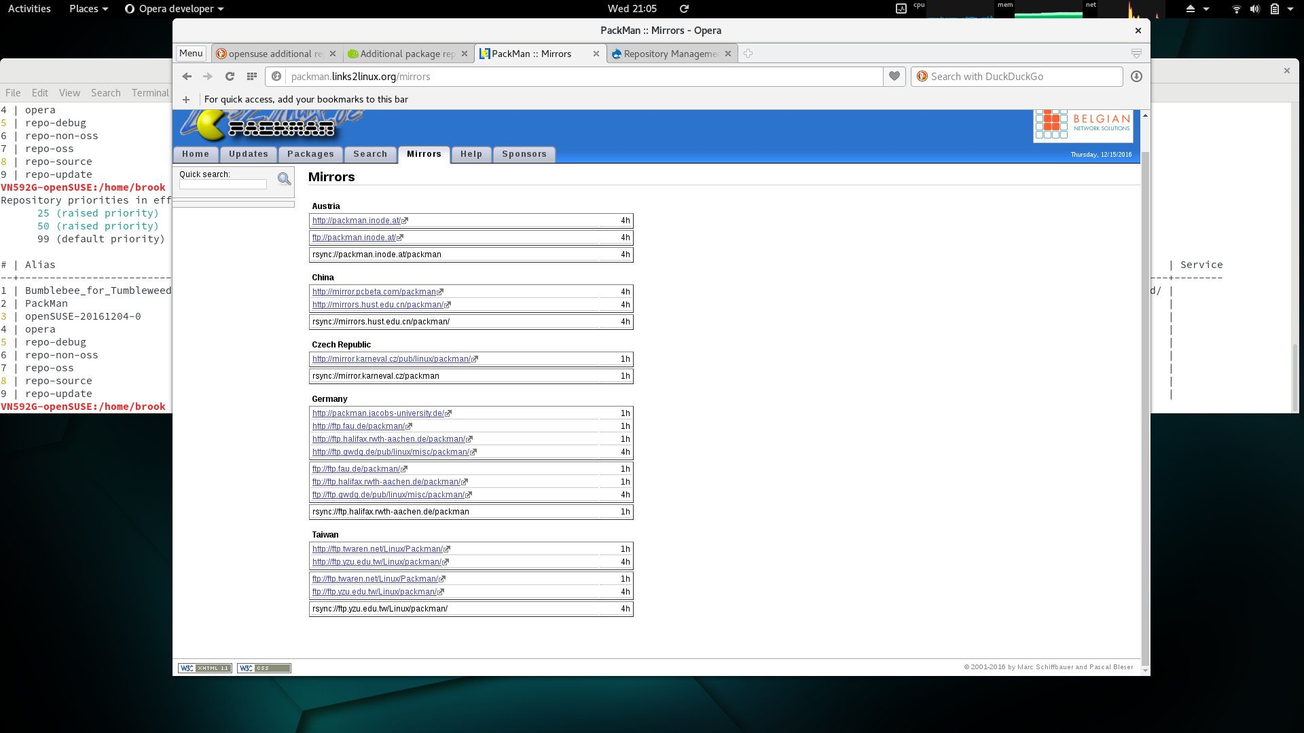The width and height of the screenshot is (1304, 733).
Task: Open the tab menu icon at right of tab bar
Action: pos(1136,54)
